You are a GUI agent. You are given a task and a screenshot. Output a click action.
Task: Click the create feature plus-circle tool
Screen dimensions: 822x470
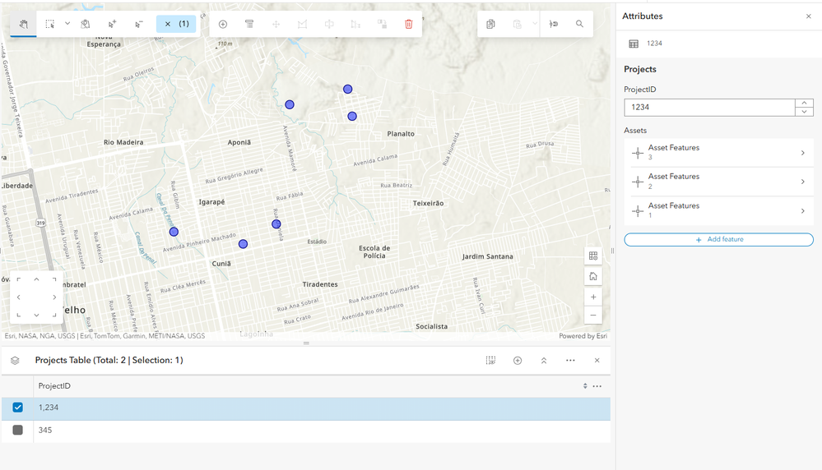pos(223,24)
